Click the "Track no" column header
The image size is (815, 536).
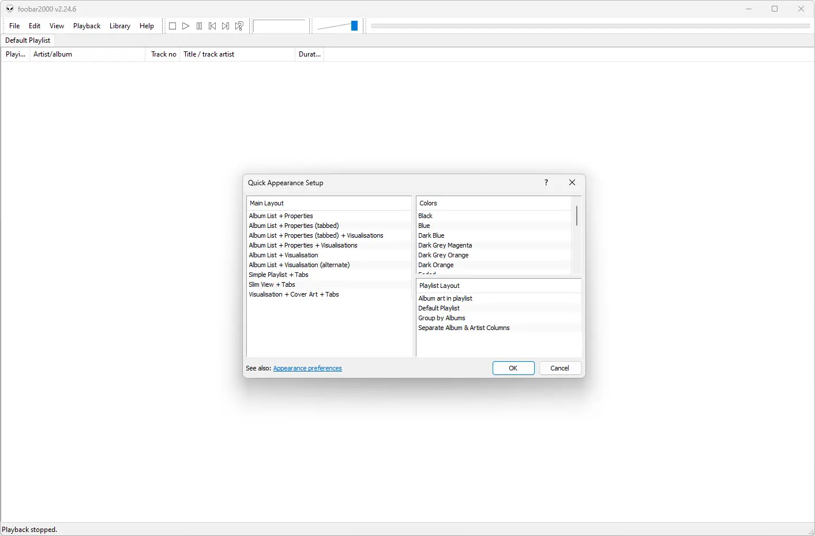point(163,54)
